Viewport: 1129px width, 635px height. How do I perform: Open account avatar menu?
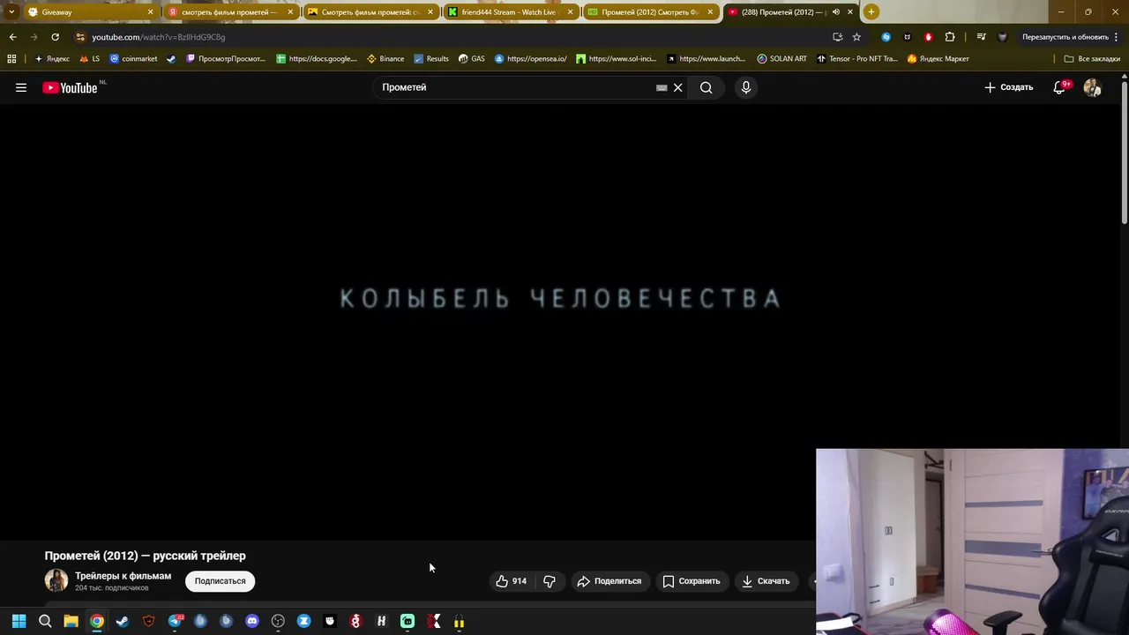click(1092, 87)
